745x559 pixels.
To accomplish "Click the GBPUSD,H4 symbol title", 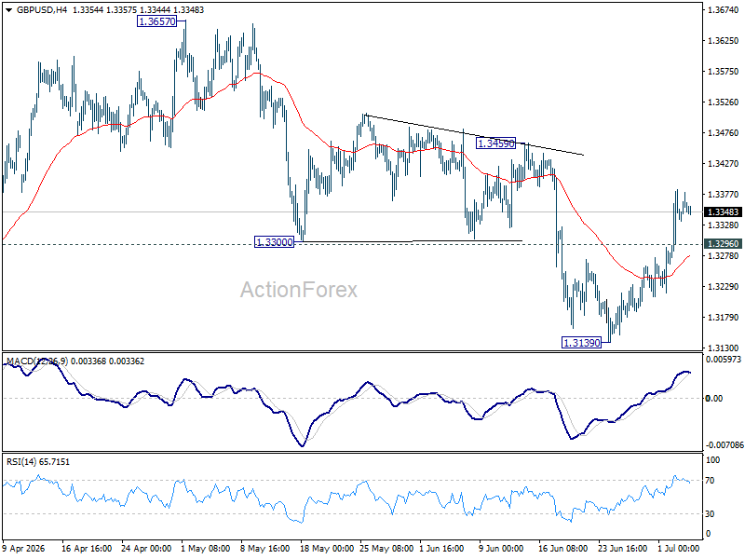I will [42, 10].
